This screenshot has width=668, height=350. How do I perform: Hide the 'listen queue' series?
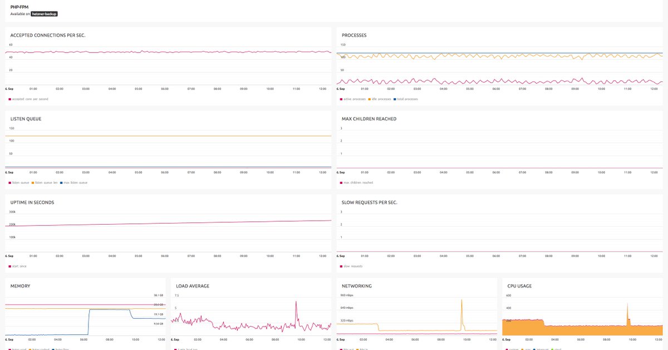coord(21,182)
